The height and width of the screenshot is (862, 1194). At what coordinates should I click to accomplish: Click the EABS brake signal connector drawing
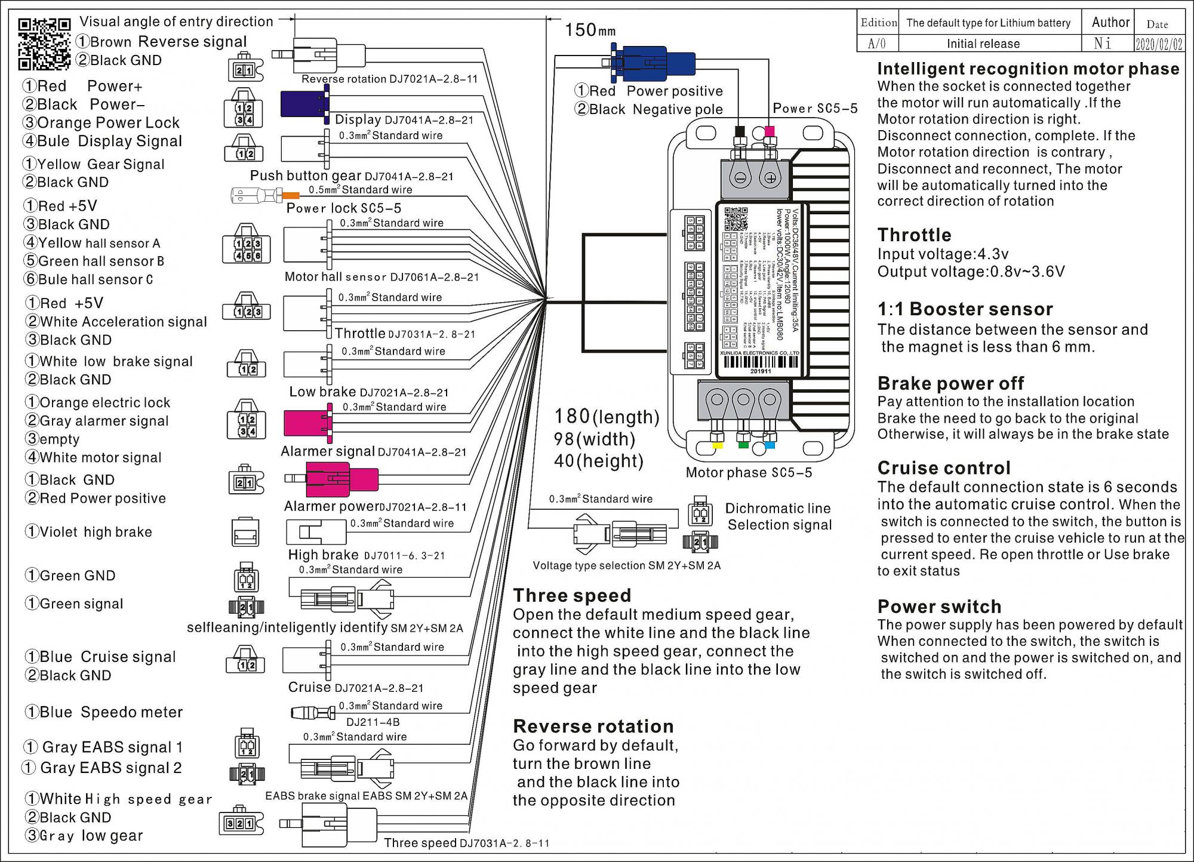(347, 770)
